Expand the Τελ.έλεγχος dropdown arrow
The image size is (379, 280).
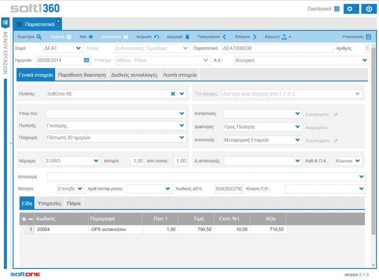358,94
